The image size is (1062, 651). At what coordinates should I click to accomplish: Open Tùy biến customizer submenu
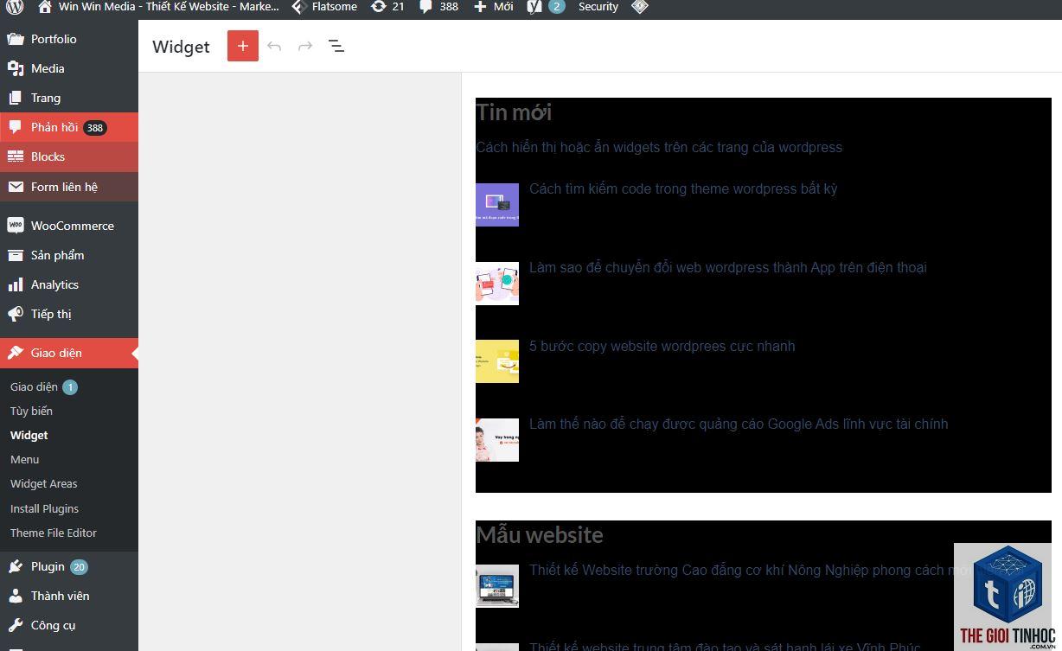31,411
